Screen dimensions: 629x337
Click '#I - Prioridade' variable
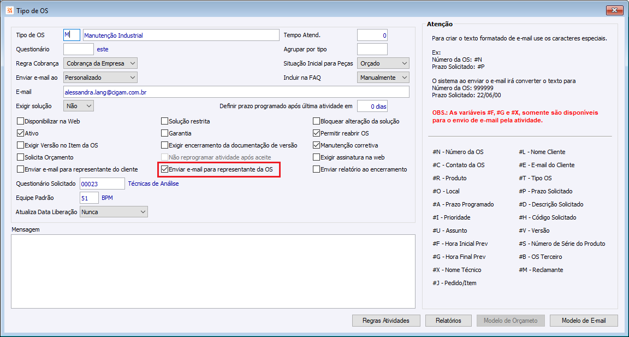(452, 217)
